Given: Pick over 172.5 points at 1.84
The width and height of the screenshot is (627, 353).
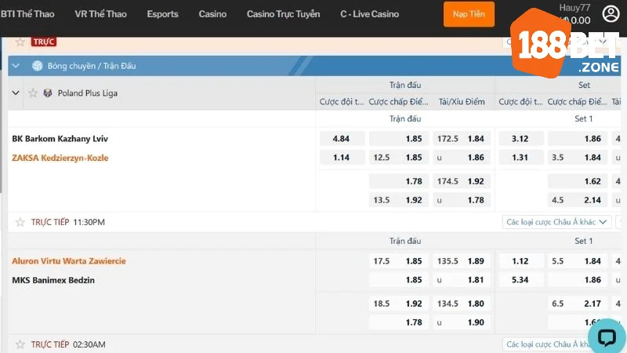Looking at the screenshot, I should click(462, 139).
